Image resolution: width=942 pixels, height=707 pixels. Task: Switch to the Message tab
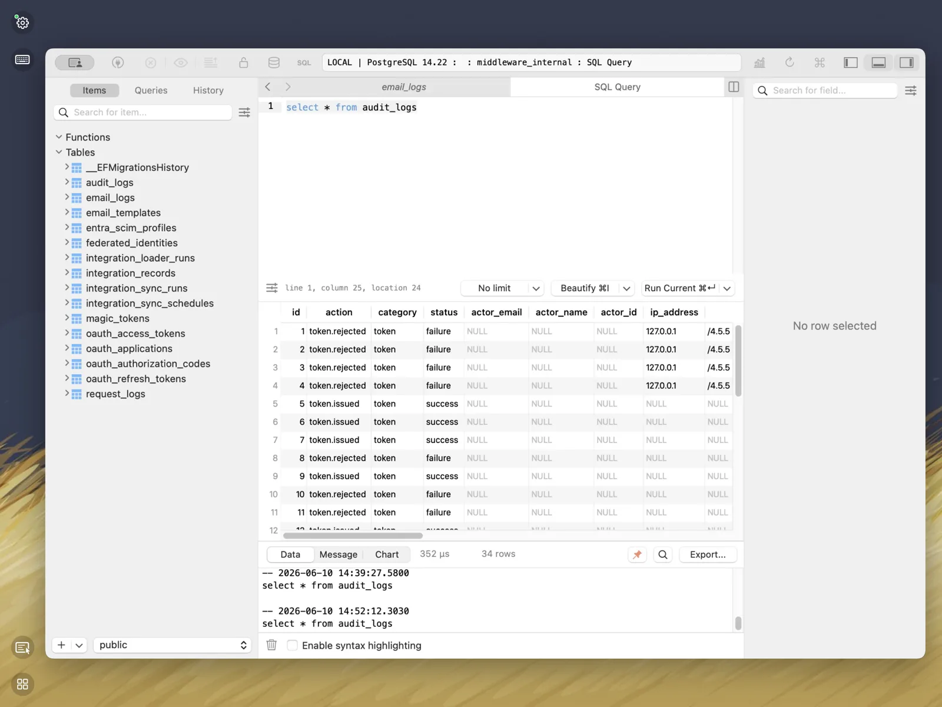tap(338, 554)
